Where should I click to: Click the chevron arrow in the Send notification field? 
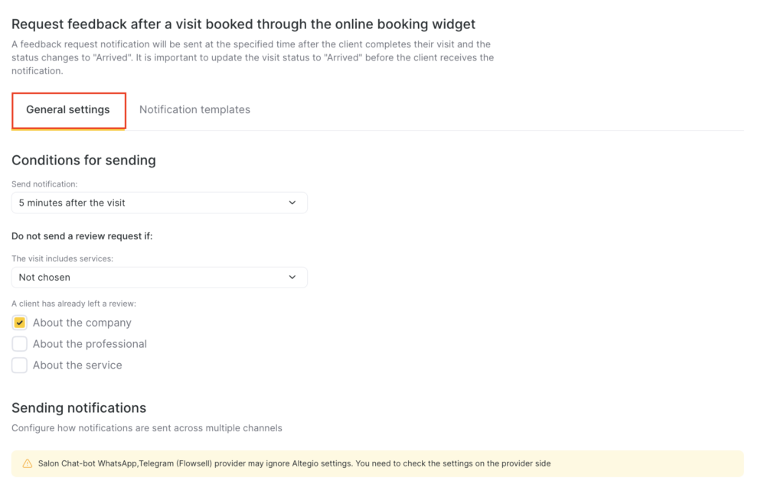point(292,203)
